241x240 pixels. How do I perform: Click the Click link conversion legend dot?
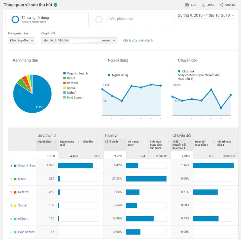tap(179, 71)
